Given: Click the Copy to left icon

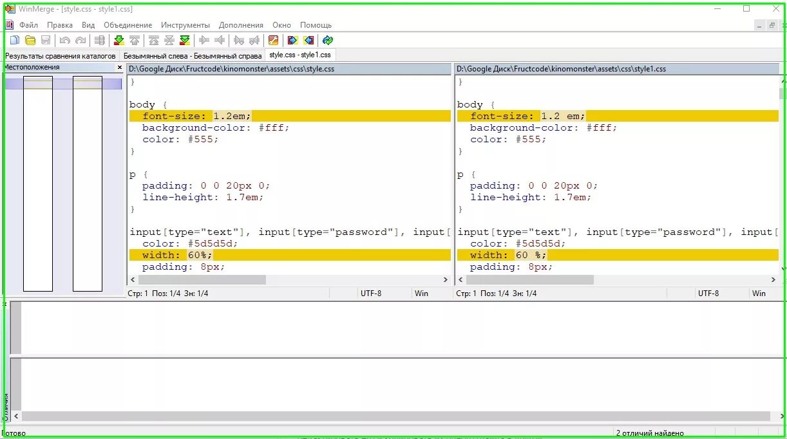Looking at the screenshot, I should [220, 41].
